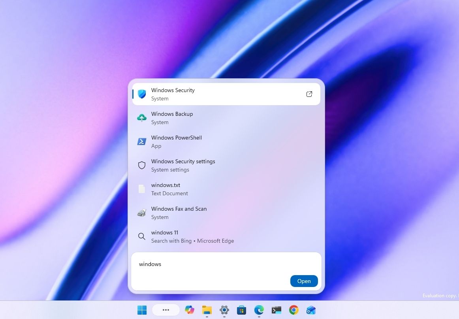Select the 'Windows Security' result text
Viewport: 459px width, 319px height.
click(x=173, y=90)
